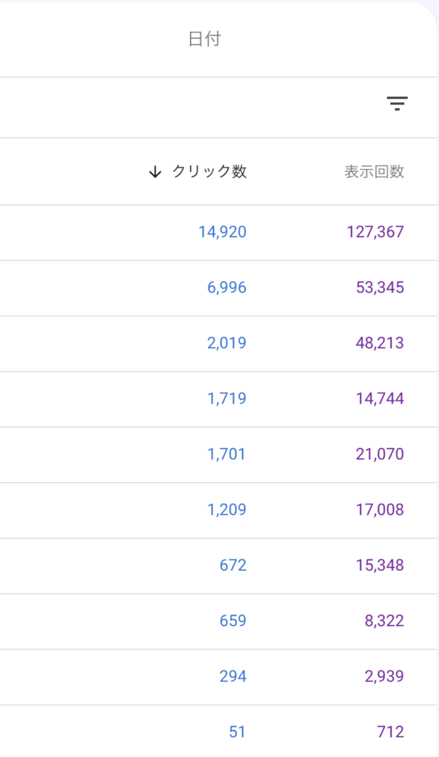The height and width of the screenshot is (757, 439).
Task: Click the impressions value 21,070
Action: tap(380, 453)
